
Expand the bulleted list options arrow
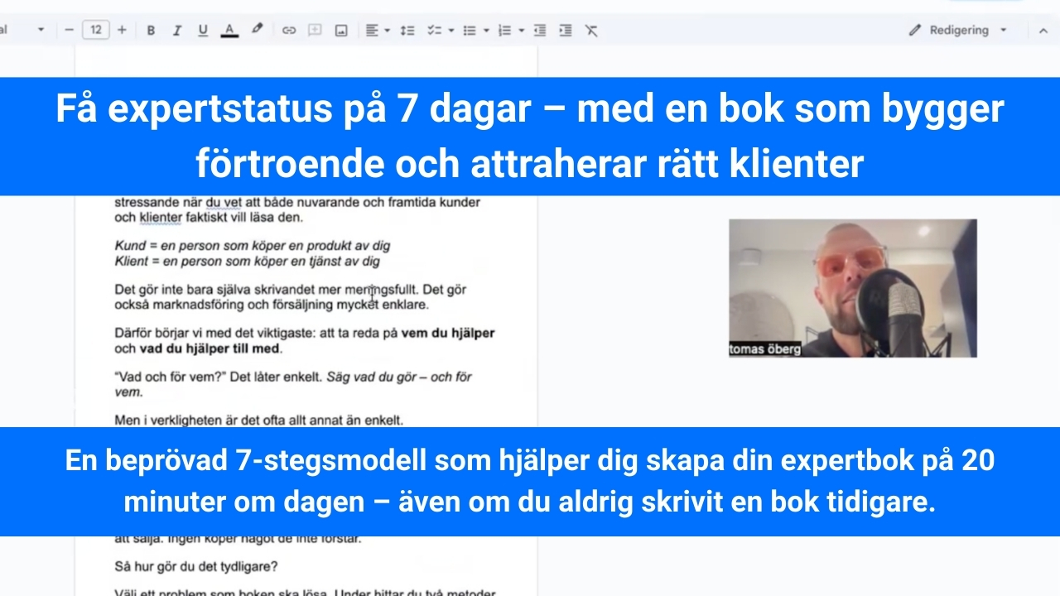click(x=486, y=31)
